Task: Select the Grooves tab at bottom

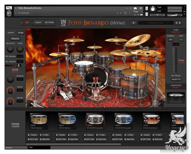Action: tap(16, 148)
